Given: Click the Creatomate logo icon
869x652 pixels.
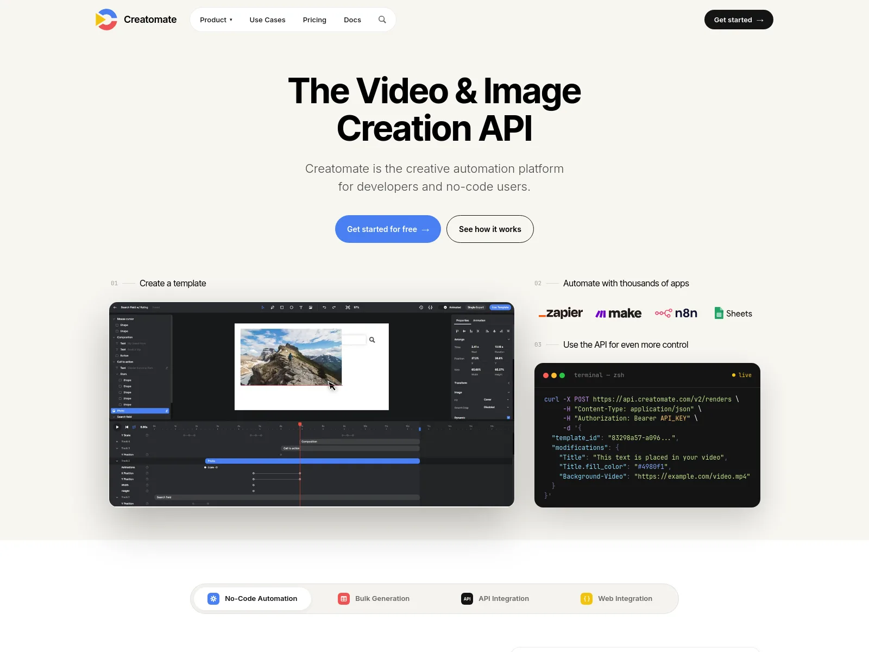Looking at the screenshot, I should point(106,20).
